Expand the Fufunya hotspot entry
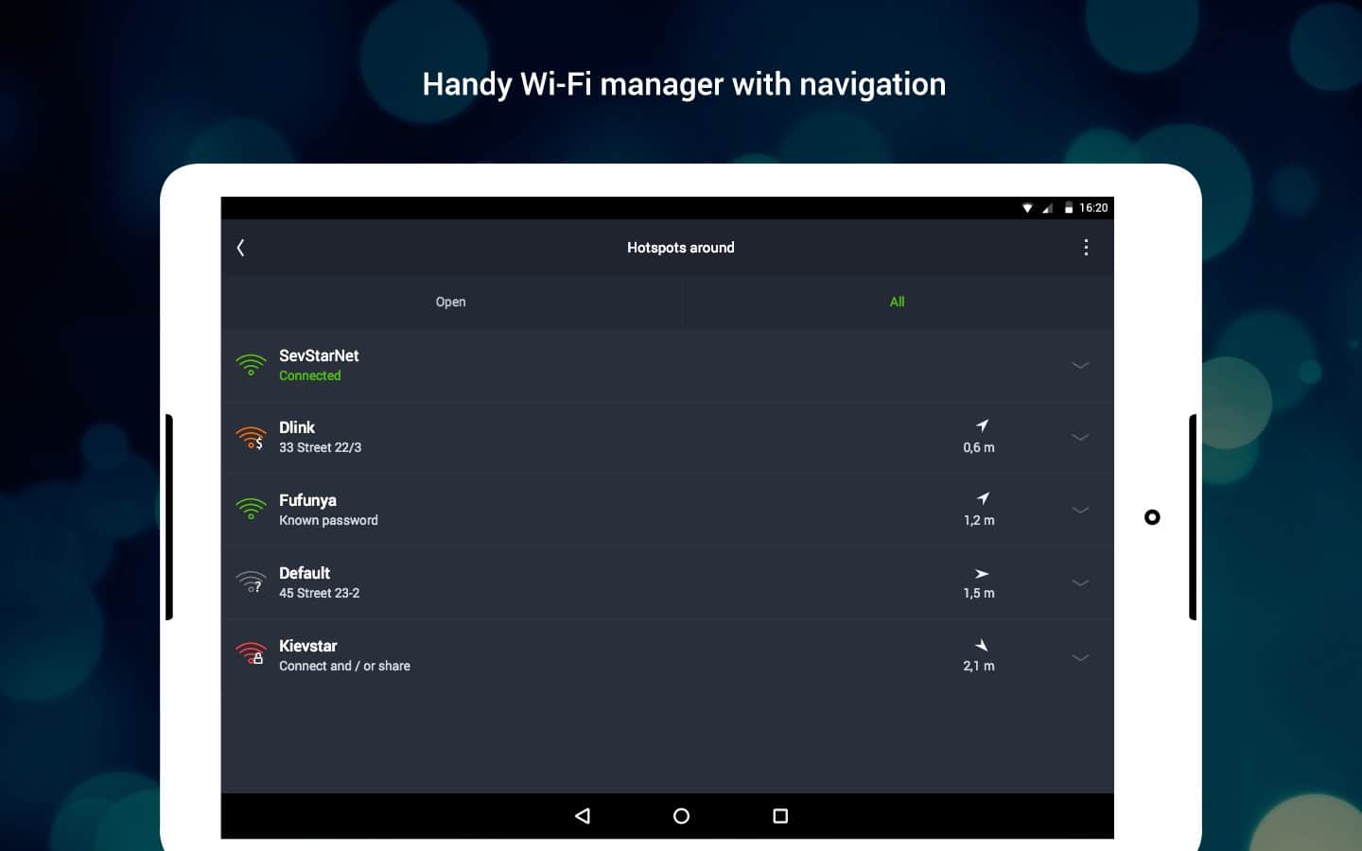Image resolution: width=1362 pixels, height=851 pixels. (1080, 510)
